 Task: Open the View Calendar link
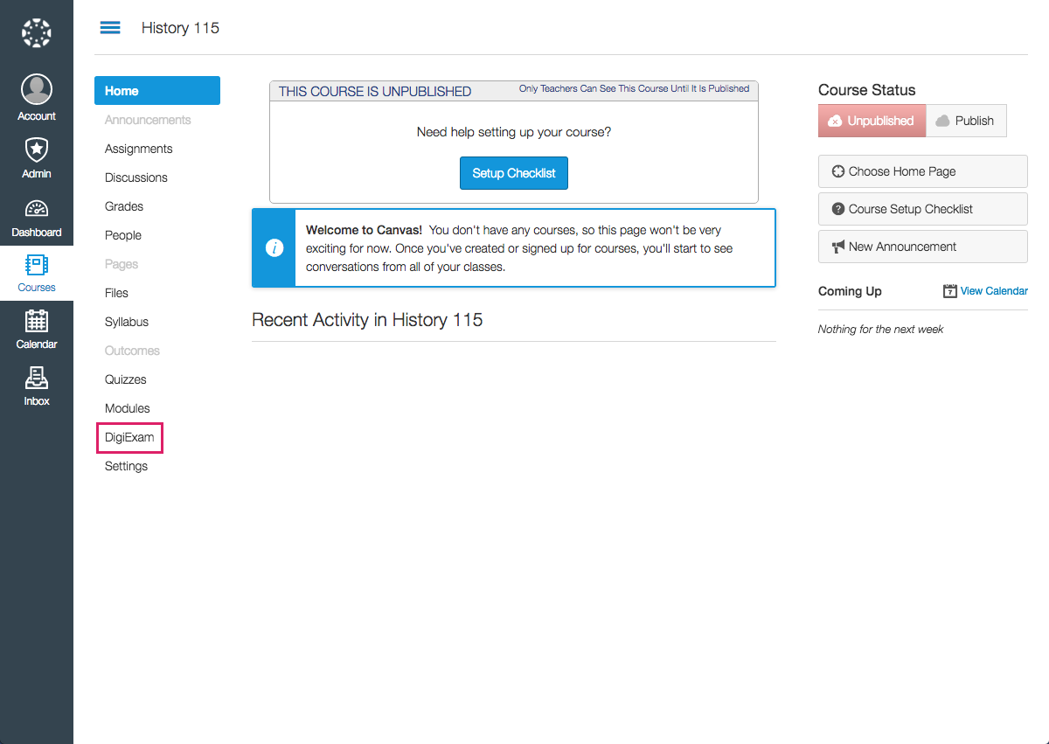tap(994, 291)
